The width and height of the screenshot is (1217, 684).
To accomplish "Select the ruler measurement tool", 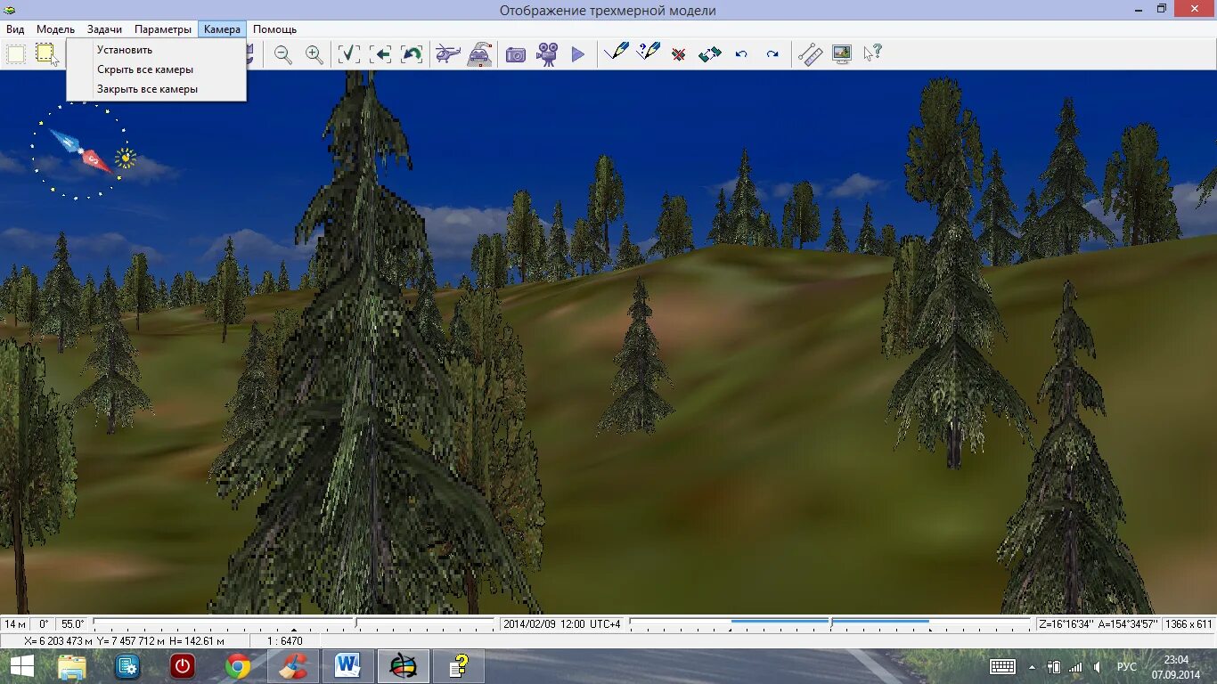I will [810, 54].
